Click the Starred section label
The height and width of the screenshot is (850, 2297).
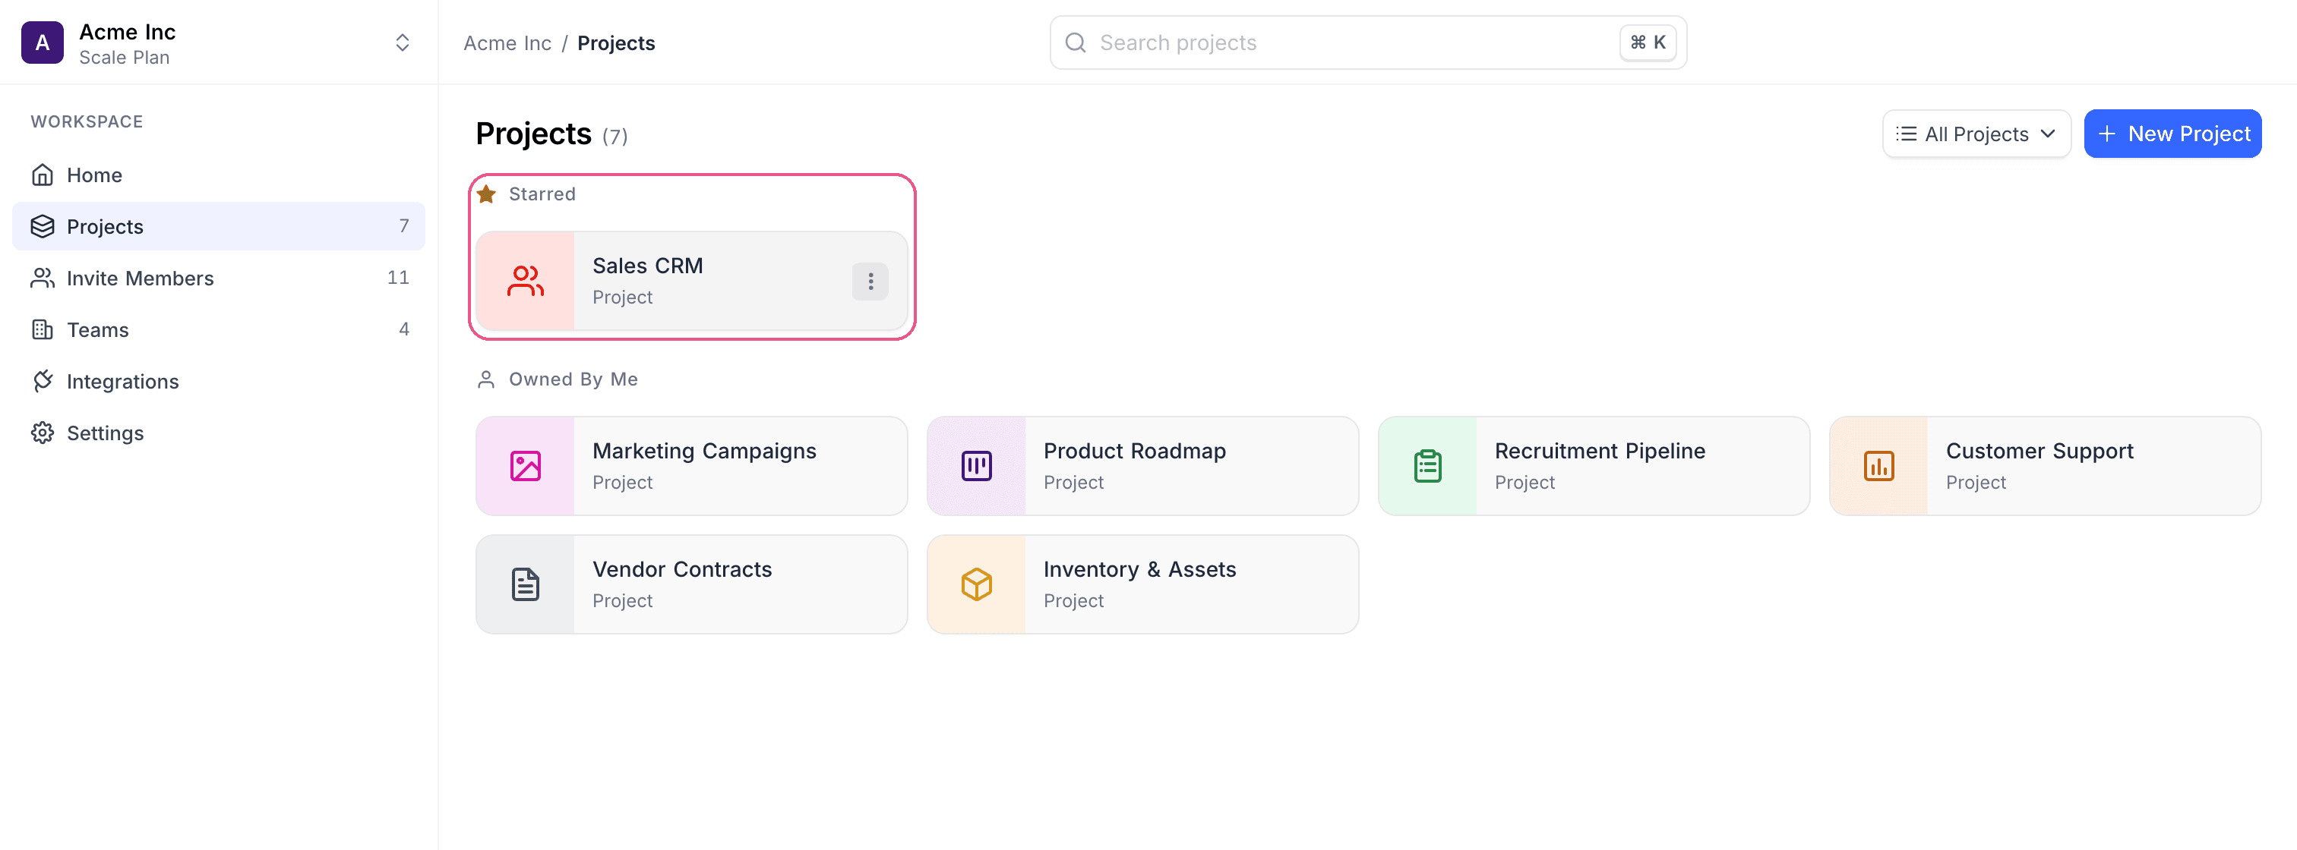click(542, 194)
